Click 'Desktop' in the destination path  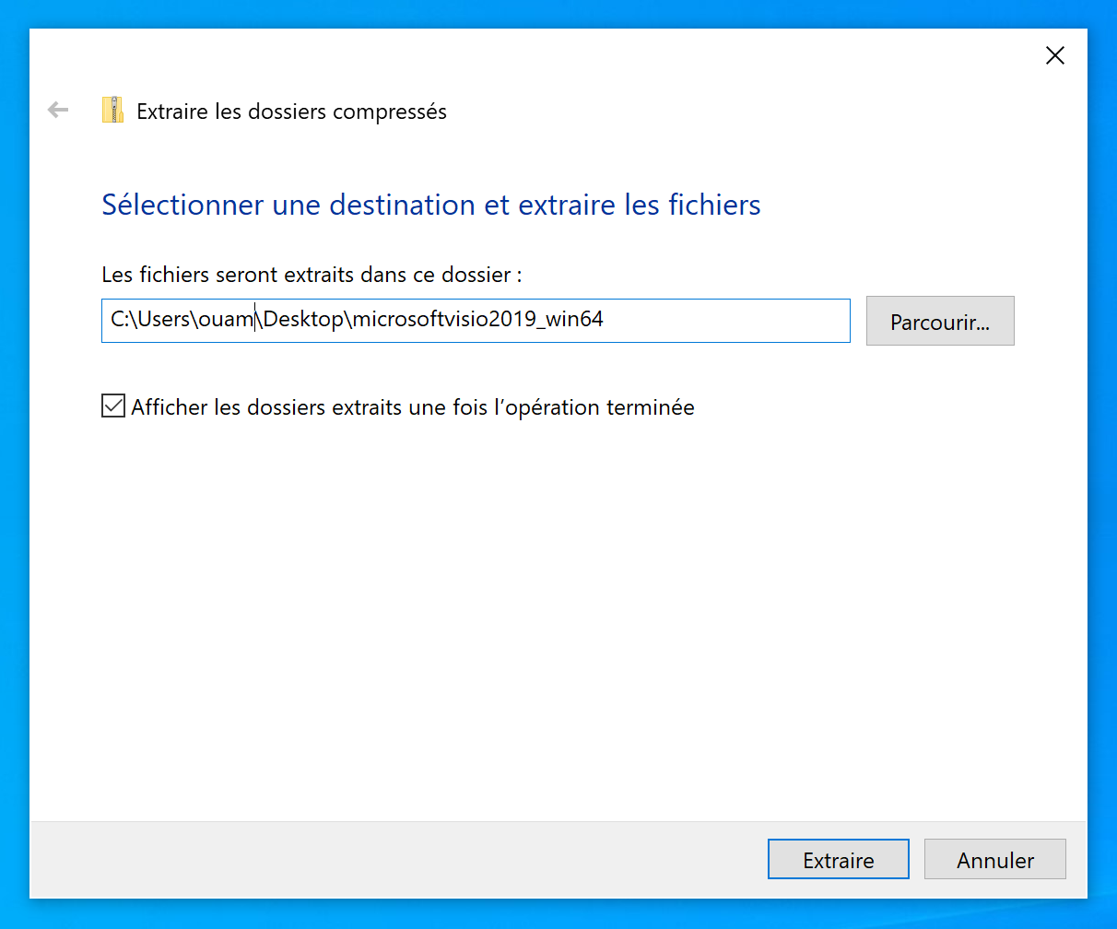pos(303,320)
